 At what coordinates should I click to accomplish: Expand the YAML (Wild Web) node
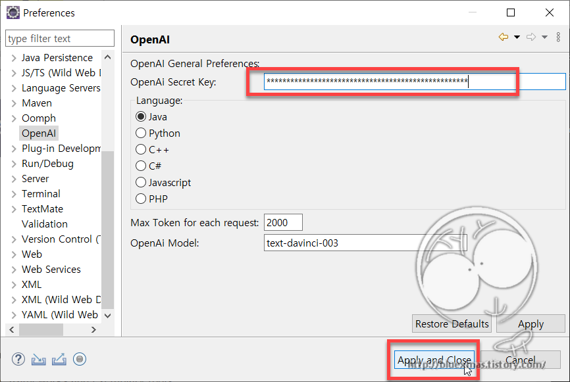(14, 315)
